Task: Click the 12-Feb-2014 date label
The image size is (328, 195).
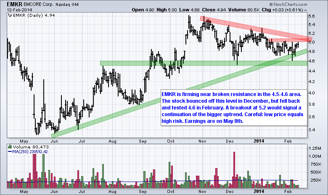Action: pos(19,10)
